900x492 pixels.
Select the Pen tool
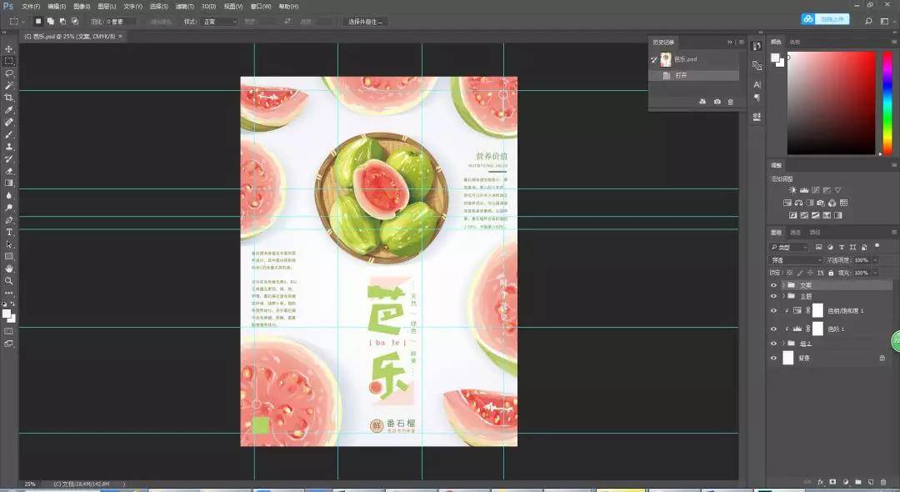tap(8, 220)
